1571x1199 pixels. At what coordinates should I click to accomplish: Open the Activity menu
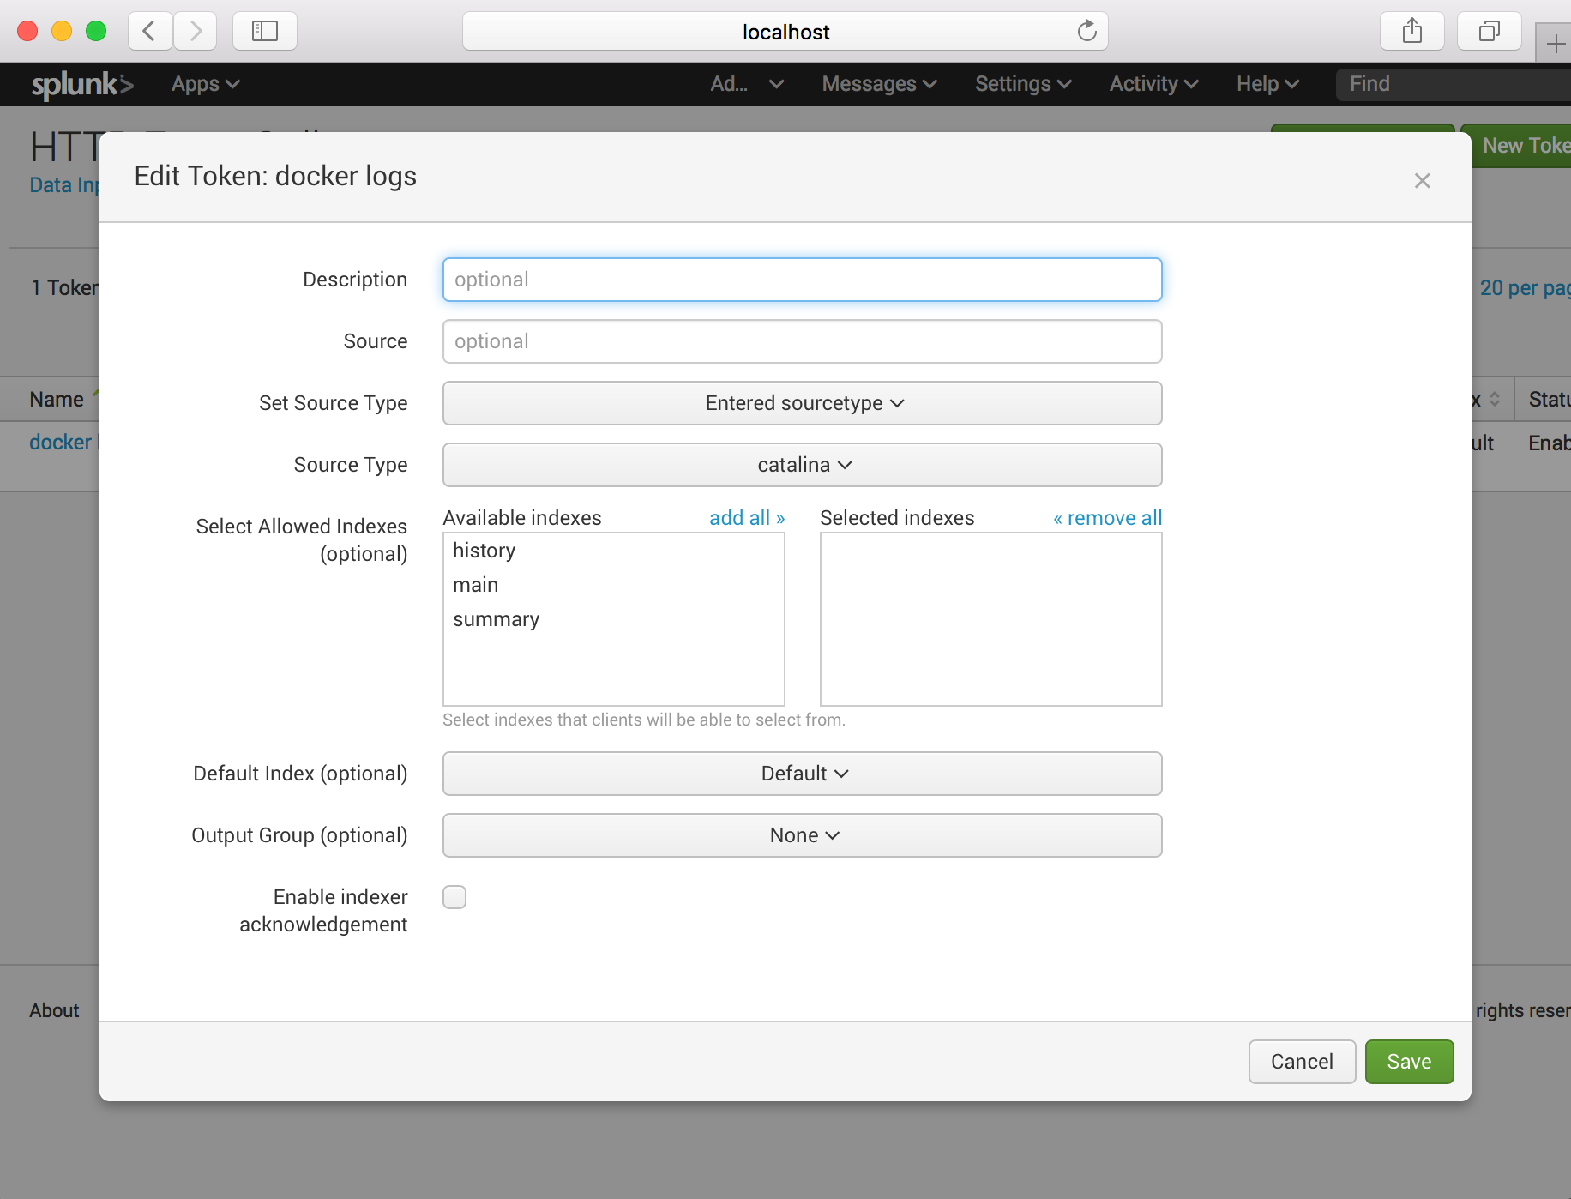[1152, 84]
